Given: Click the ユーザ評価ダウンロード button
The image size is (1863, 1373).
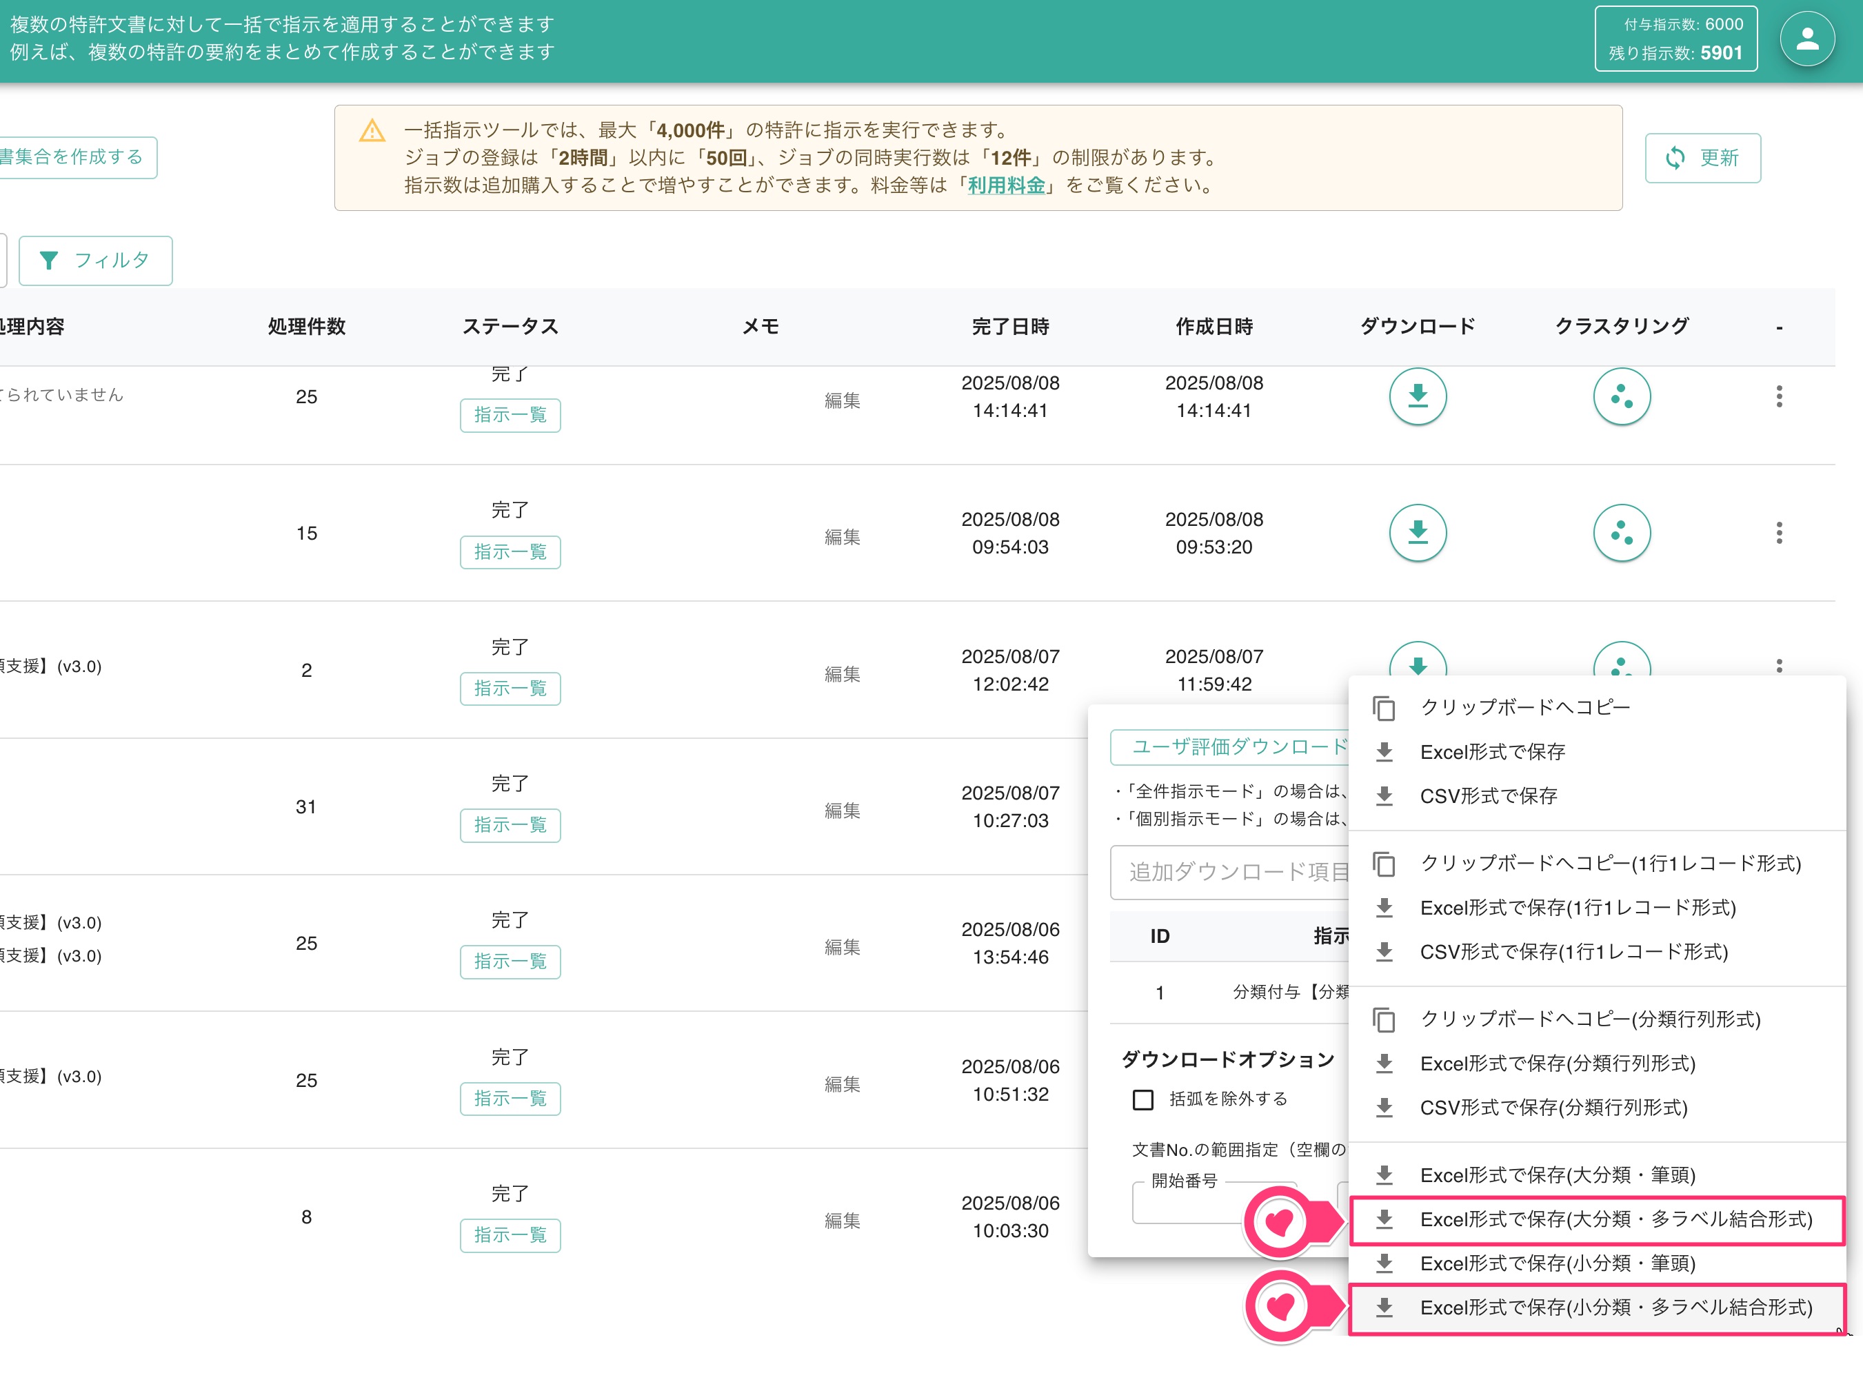Looking at the screenshot, I should click(x=1230, y=747).
